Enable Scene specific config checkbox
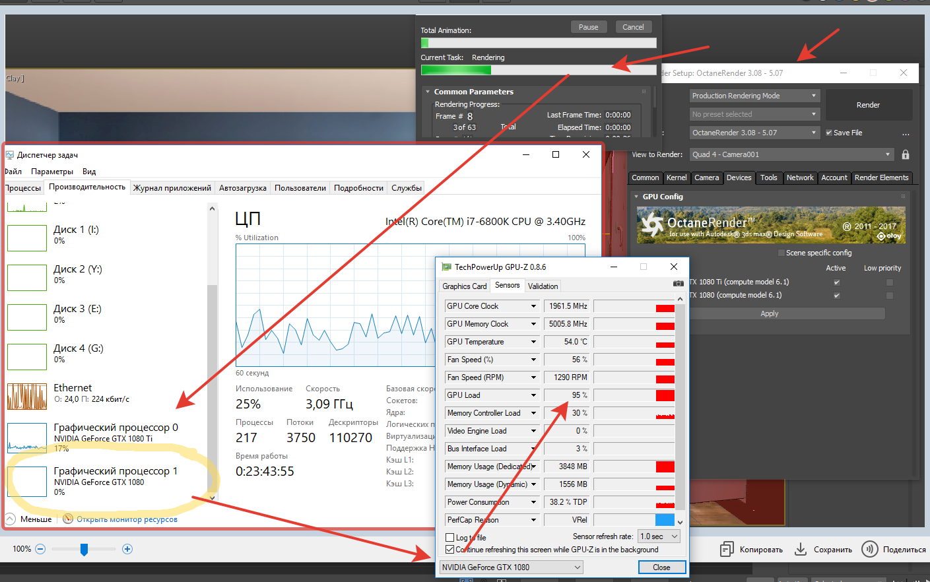 (781, 253)
